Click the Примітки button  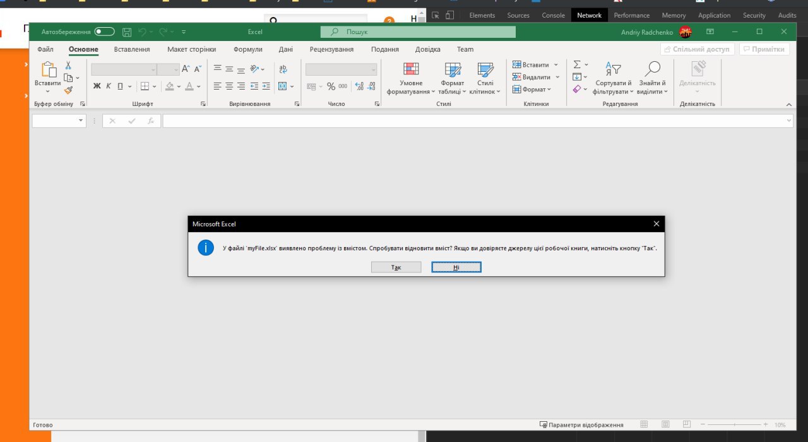click(764, 49)
